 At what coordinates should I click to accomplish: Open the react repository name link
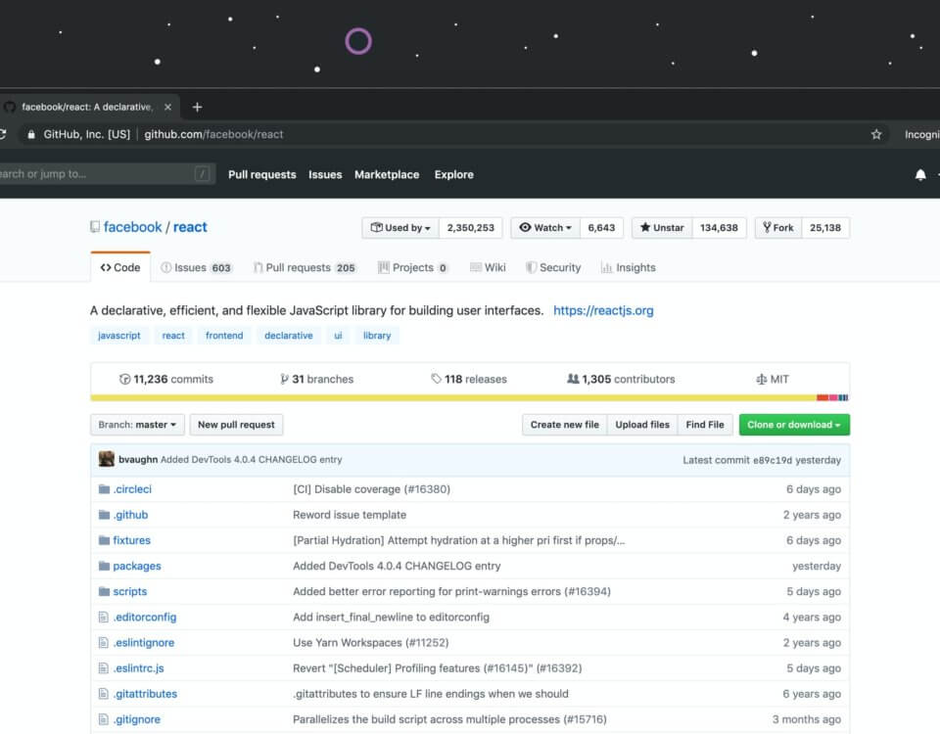[x=190, y=227]
